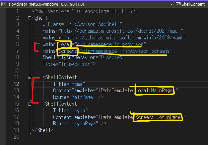
Task: Click the Title="Login" attribute
Action: [x=70, y=110]
